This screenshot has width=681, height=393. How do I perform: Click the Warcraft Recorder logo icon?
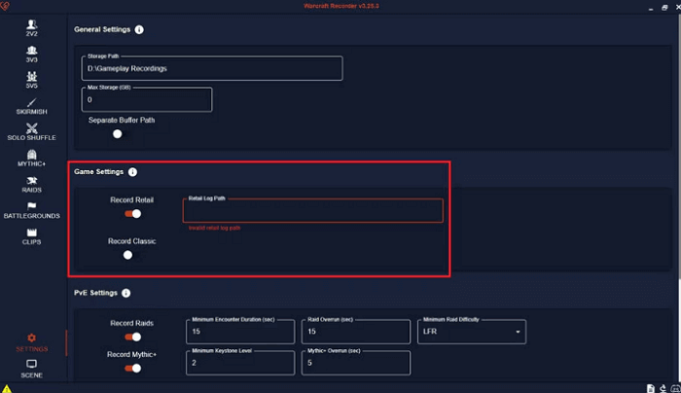point(5,6)
